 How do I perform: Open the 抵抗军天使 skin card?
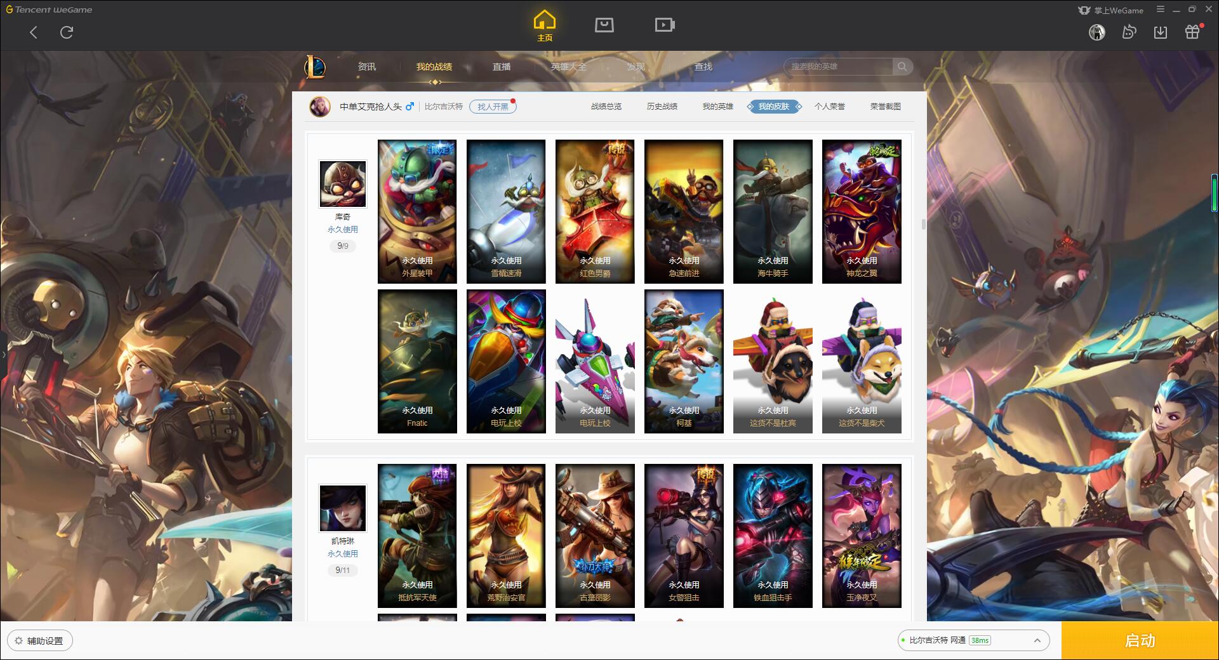point(417,536)
